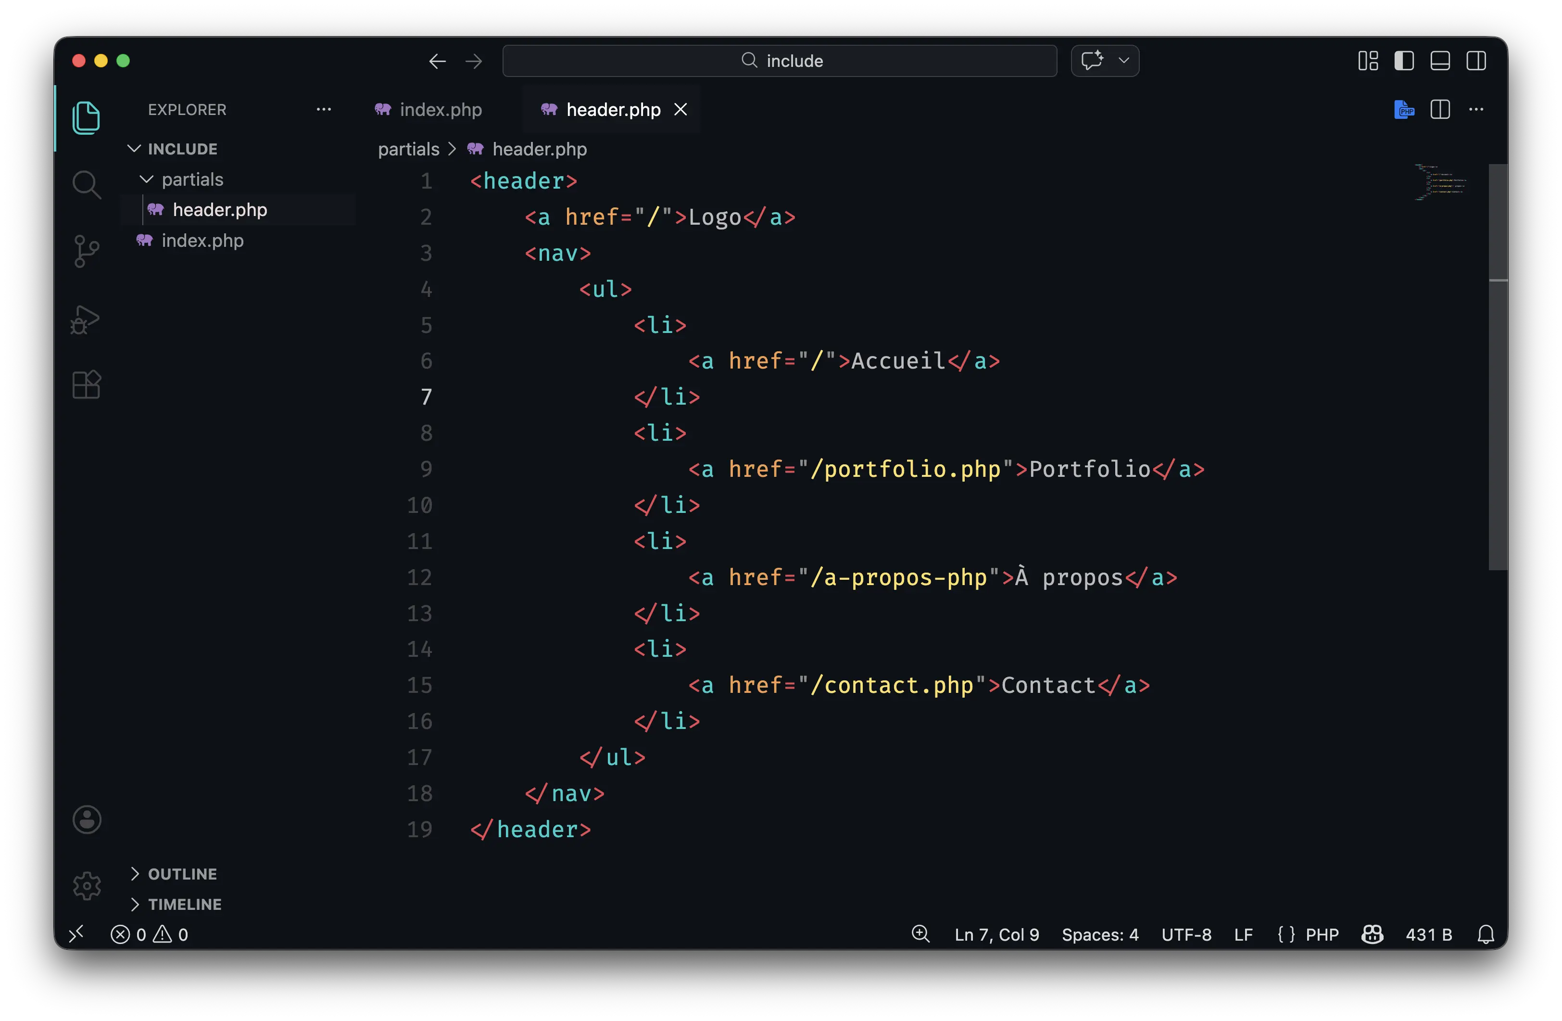This screenshot has width=1562, height=1021.
Task: Open the chat dropdown arrow in title bar
Action: click(x=1123, y=61)
